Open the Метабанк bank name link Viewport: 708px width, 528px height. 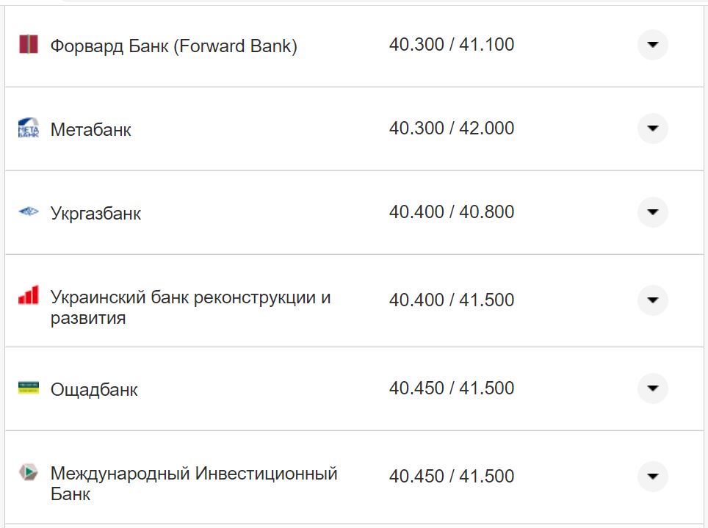[90, 130]
